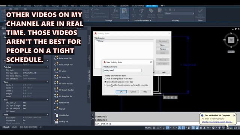Click the Parameters Manager fx icon
This screenshot has height=135, width=240.
115,13
